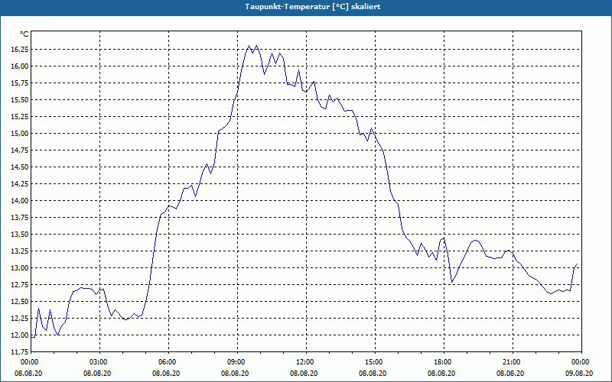
Task: Select the 09:00 time label
Action: (237, 362)
